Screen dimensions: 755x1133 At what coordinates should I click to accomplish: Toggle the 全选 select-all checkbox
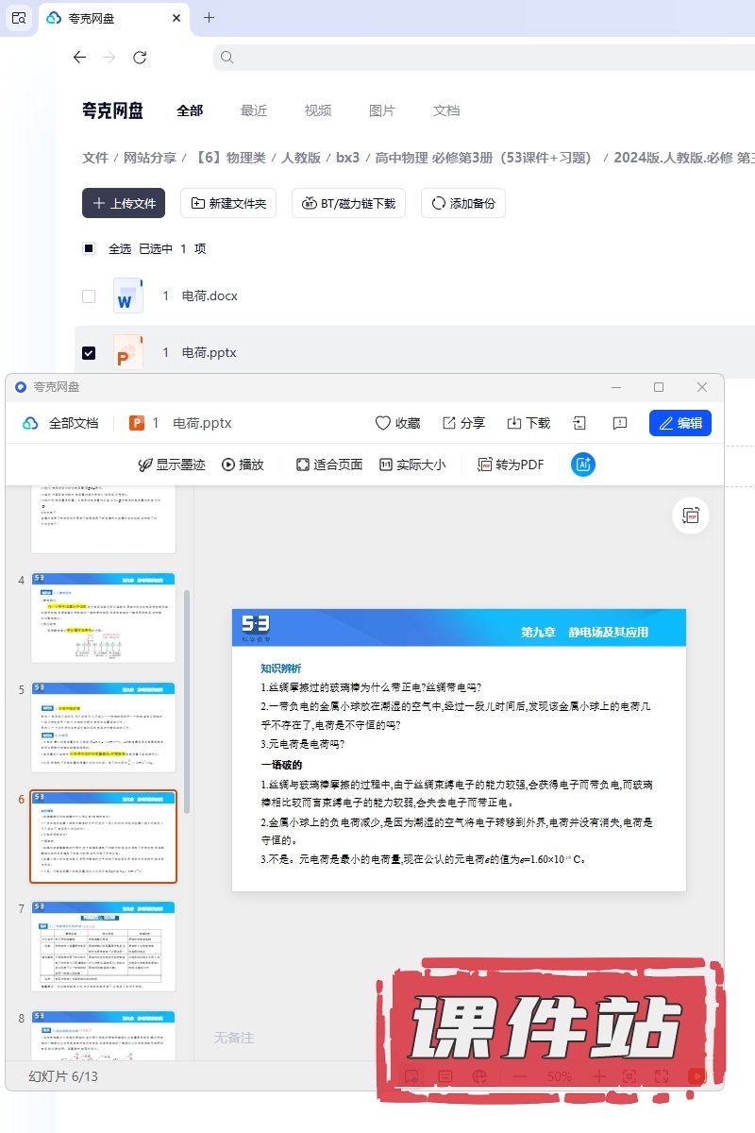click(89, 249)
